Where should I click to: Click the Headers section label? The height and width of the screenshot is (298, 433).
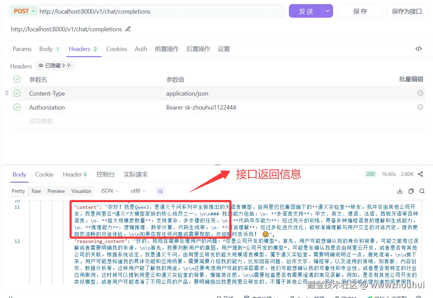coord(21,66)
